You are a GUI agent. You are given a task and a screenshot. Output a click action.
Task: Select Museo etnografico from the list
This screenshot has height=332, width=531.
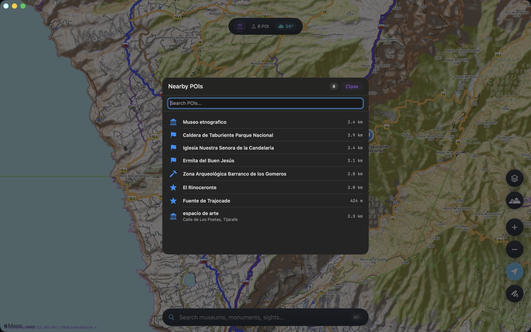[x=265, y=122]
